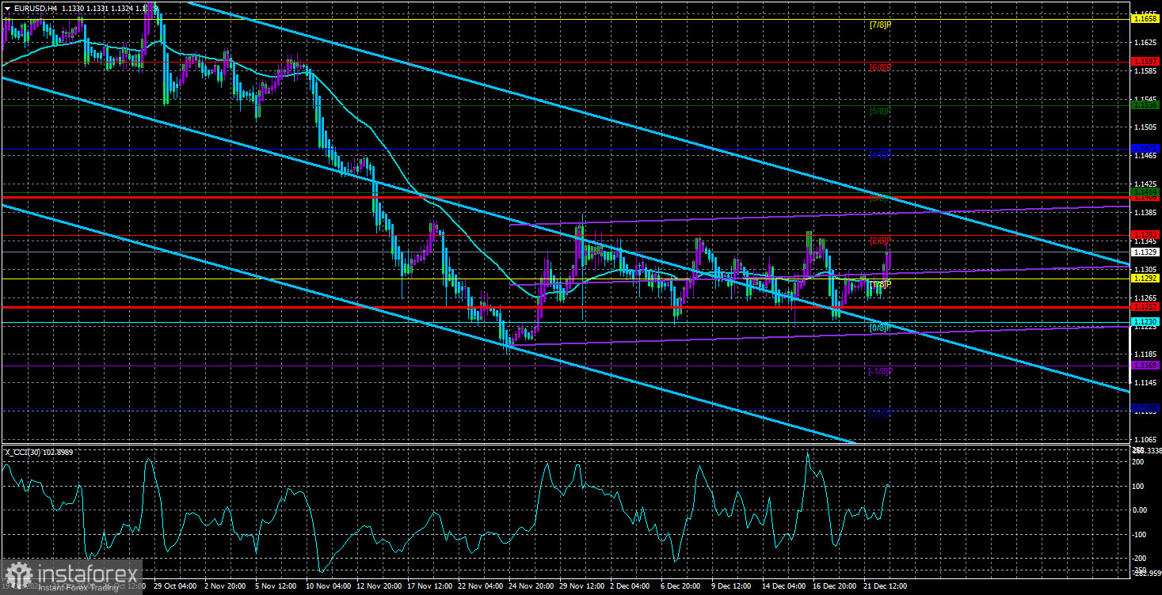Click the CCI scale value 100
Screen dimensions: 1162x595
coord(1140,486)
